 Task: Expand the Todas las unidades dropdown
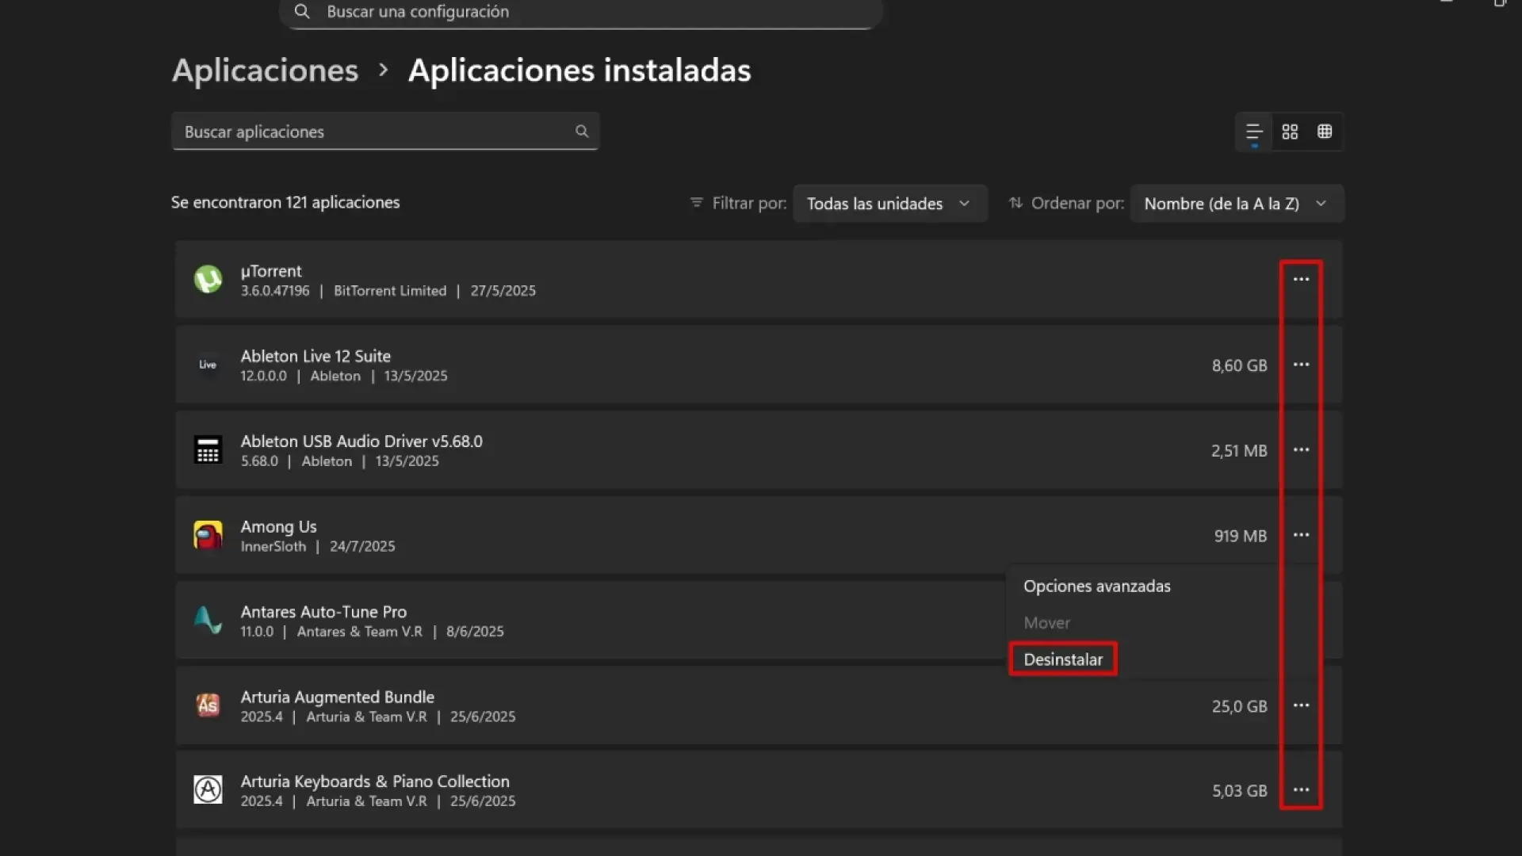coord(889,203)
